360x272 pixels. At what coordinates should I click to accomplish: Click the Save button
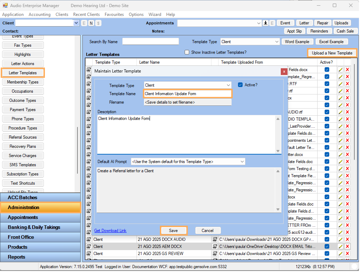tap(173, 231)
